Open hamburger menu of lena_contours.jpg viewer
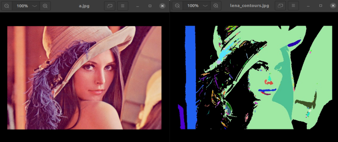The image size is (338, 142). coord(293,6)
